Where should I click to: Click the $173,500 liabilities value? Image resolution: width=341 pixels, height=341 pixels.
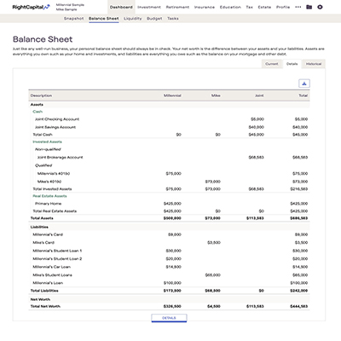click(x=172, y=291)
